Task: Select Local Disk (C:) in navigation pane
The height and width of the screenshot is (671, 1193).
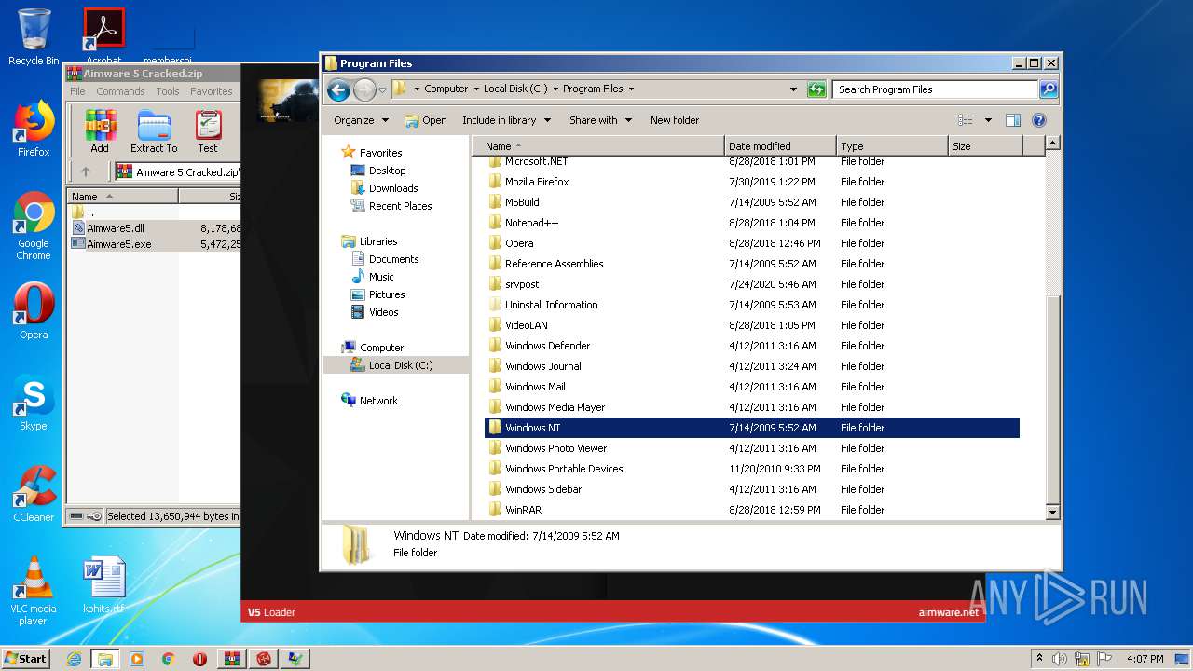Action: point(392,365)
